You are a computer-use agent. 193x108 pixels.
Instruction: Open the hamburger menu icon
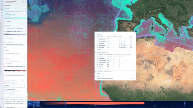coord(2,2)
